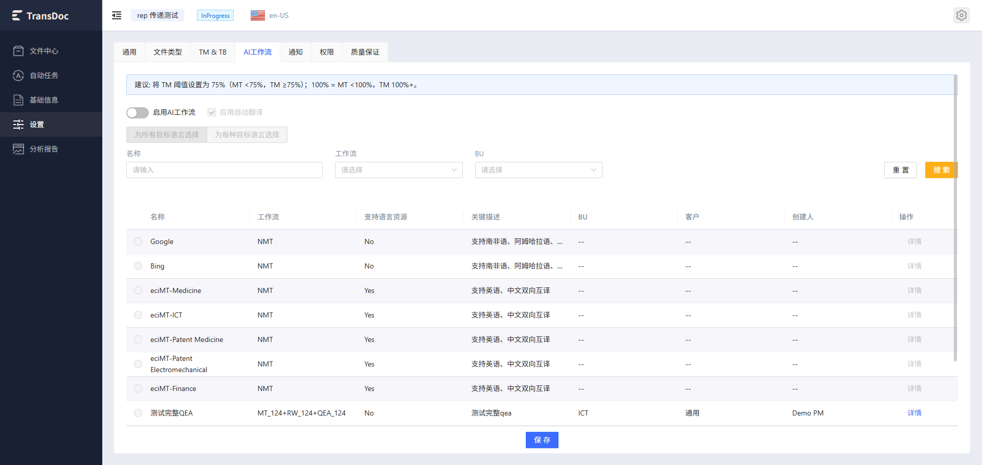Select the Google row radio button

tap(138, 241)
